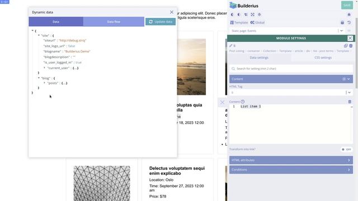The height and width of the screenshot is (201, 358).
Task: Click the icon right of the page dropdown
Action: point(349,31)
